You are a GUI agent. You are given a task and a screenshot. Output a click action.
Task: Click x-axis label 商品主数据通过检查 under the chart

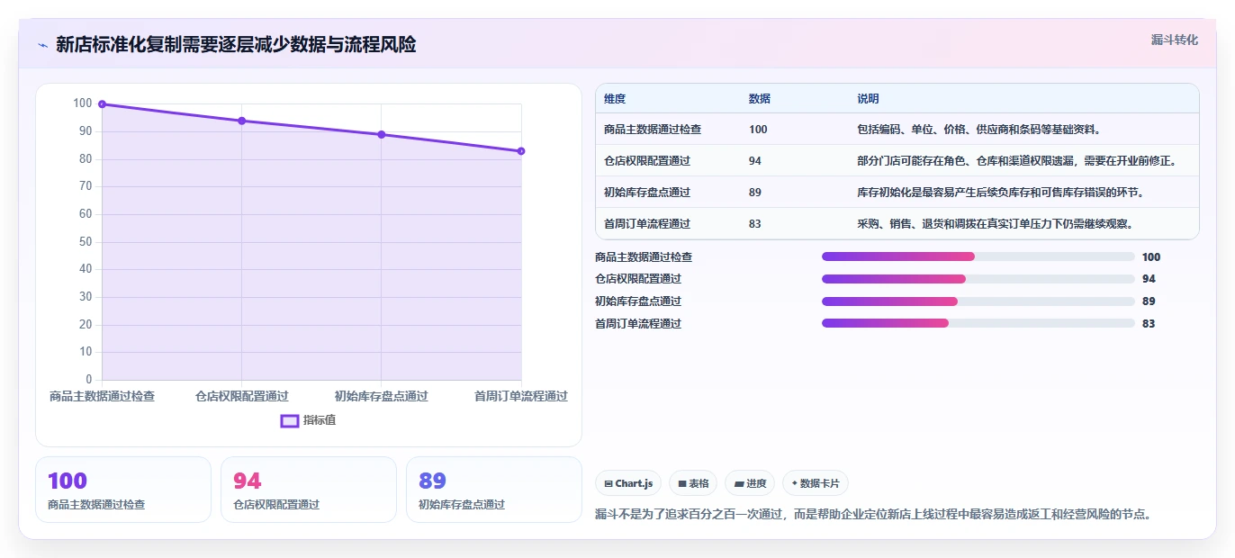(x=102, y=396)
